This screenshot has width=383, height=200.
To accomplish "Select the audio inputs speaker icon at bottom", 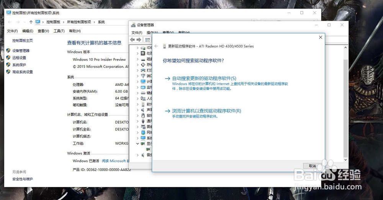I will click(143, 155).
